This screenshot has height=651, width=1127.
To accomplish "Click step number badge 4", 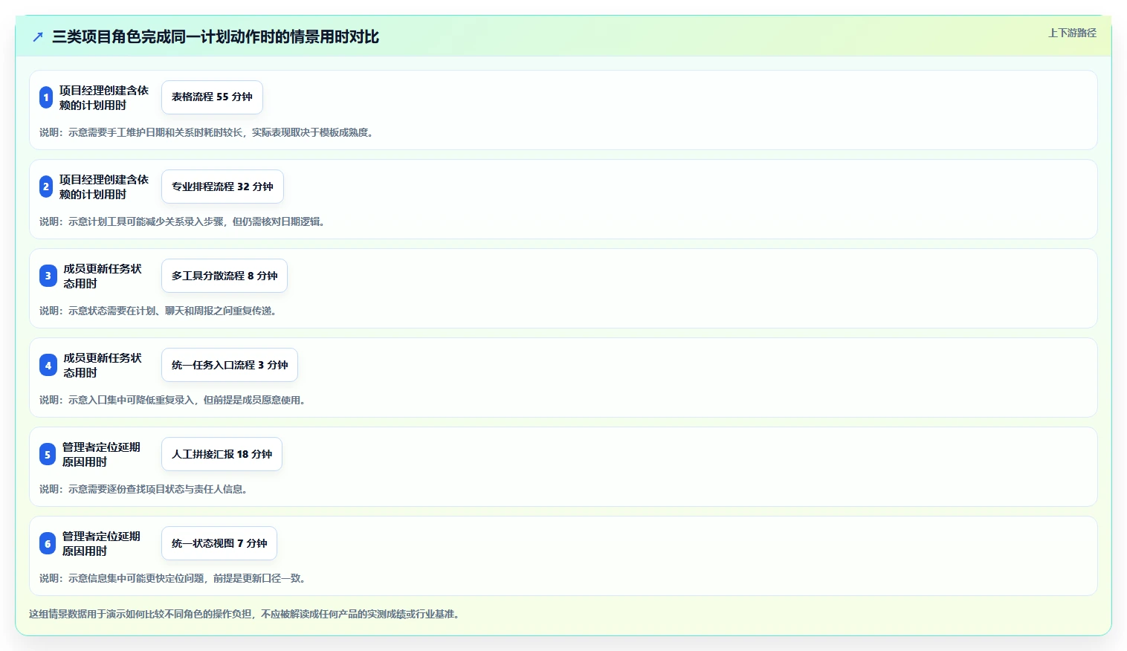I will point(48,365).
